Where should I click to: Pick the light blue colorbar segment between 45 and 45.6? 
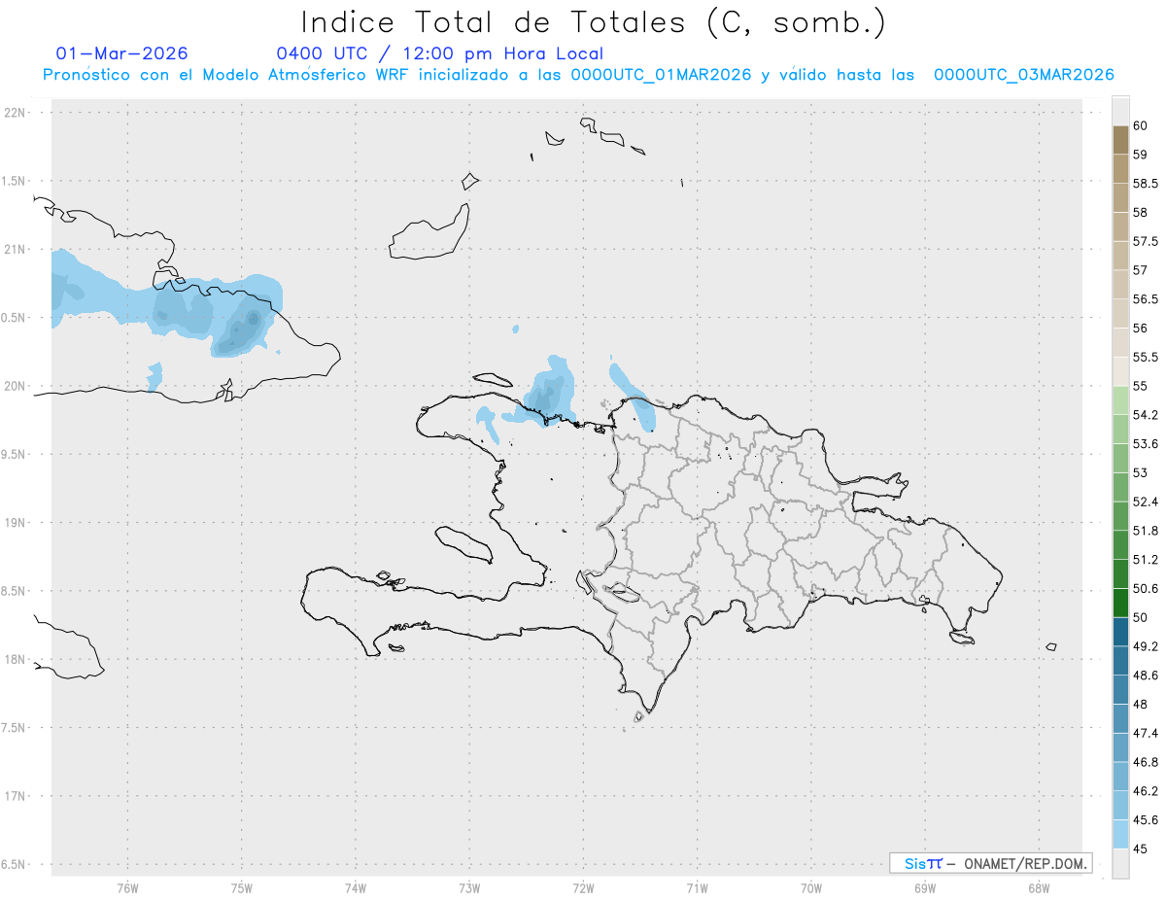(x=1120, y=834)
